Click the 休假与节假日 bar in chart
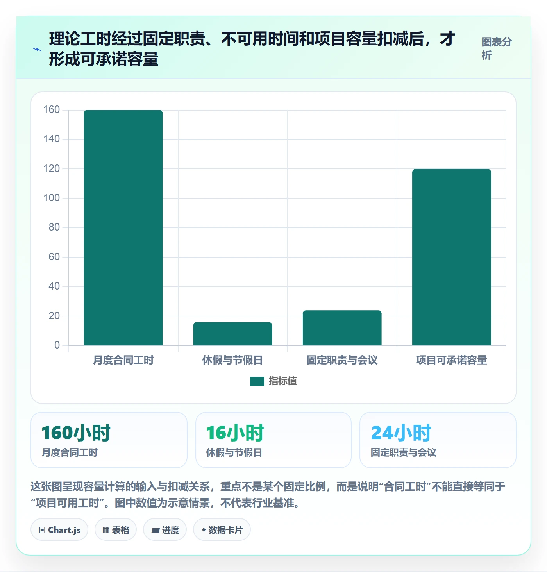The height and width of the screenshot is (572, 547). [x=232, y=334]
